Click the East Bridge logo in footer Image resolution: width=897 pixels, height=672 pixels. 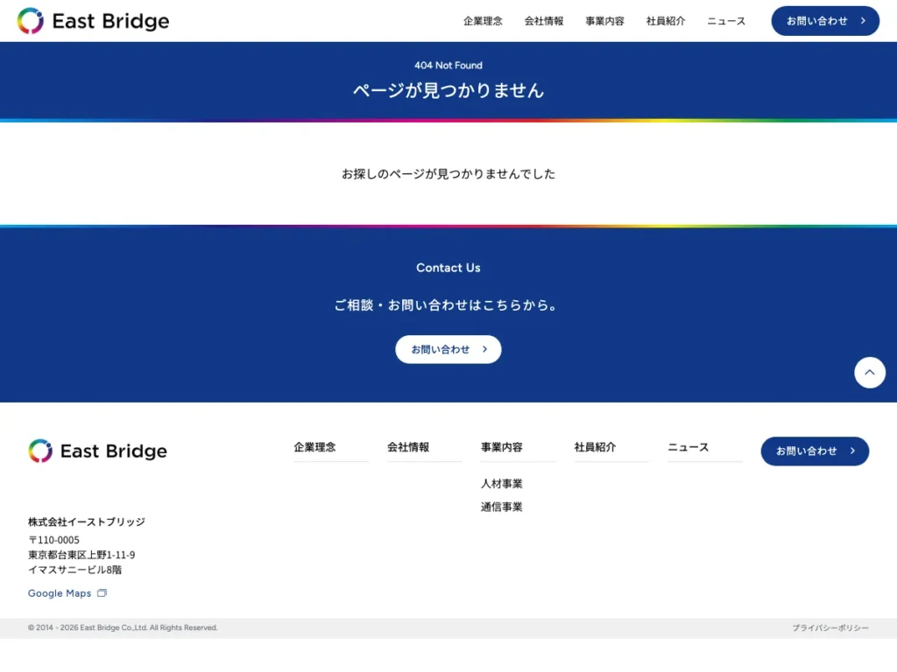pos(98,451)
